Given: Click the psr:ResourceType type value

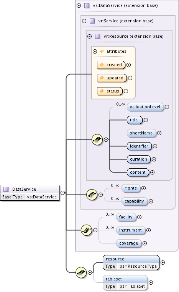Looking at the screenshot, I should [138, 266].
